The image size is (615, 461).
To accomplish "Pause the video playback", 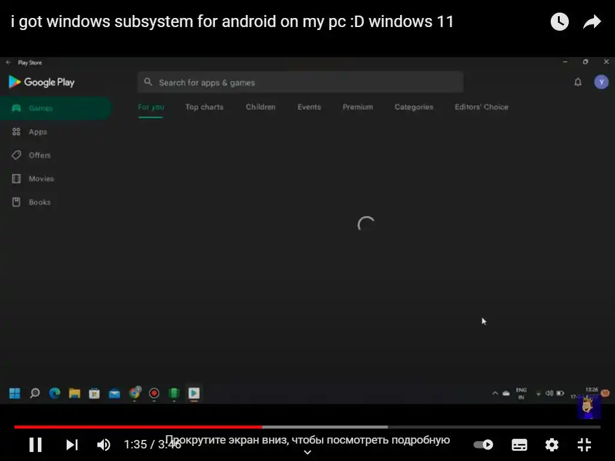I will point(35,445).
